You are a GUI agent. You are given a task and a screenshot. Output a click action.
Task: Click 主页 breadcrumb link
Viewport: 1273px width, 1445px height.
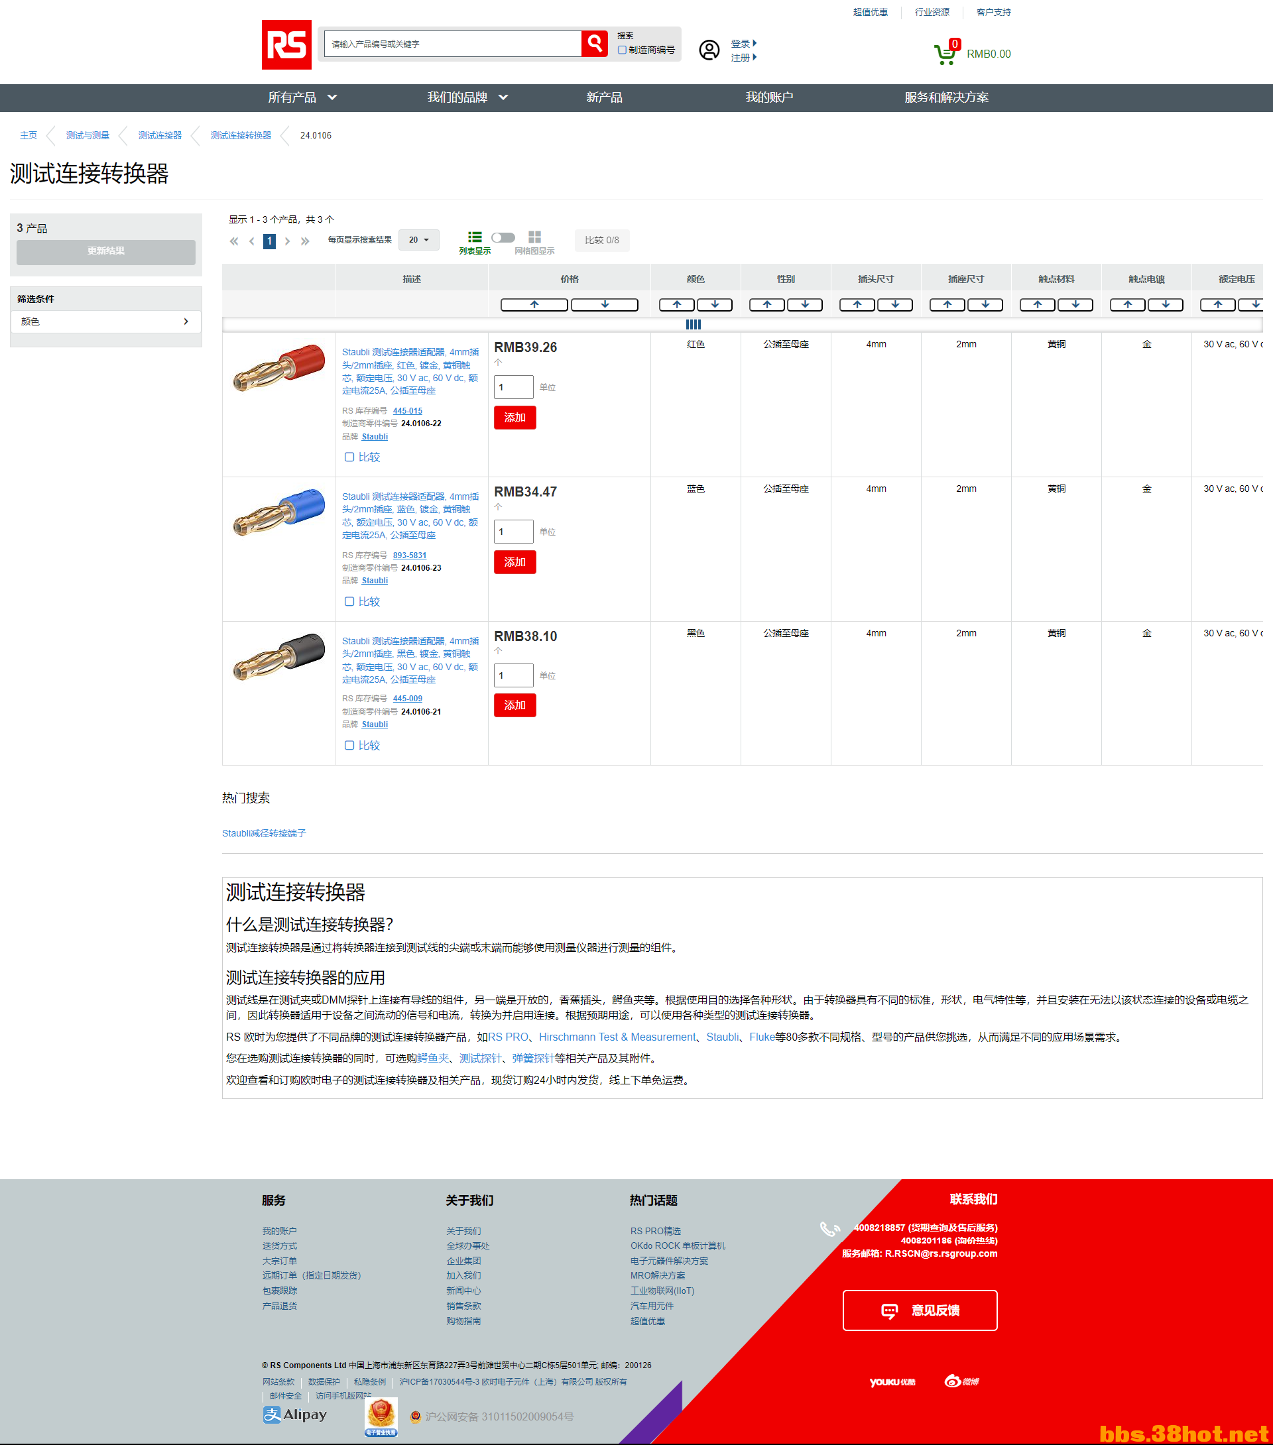tap(29, 136)
